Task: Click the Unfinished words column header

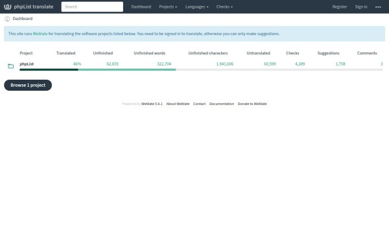Action: (150, 53)
